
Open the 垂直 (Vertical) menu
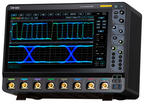pyautogui.click(x=21, y=15)
